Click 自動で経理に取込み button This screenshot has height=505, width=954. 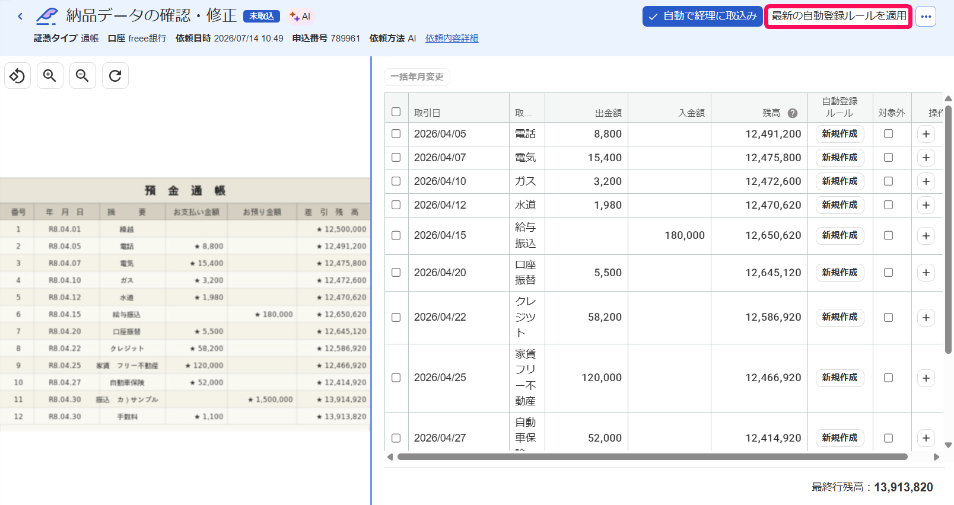702,16
